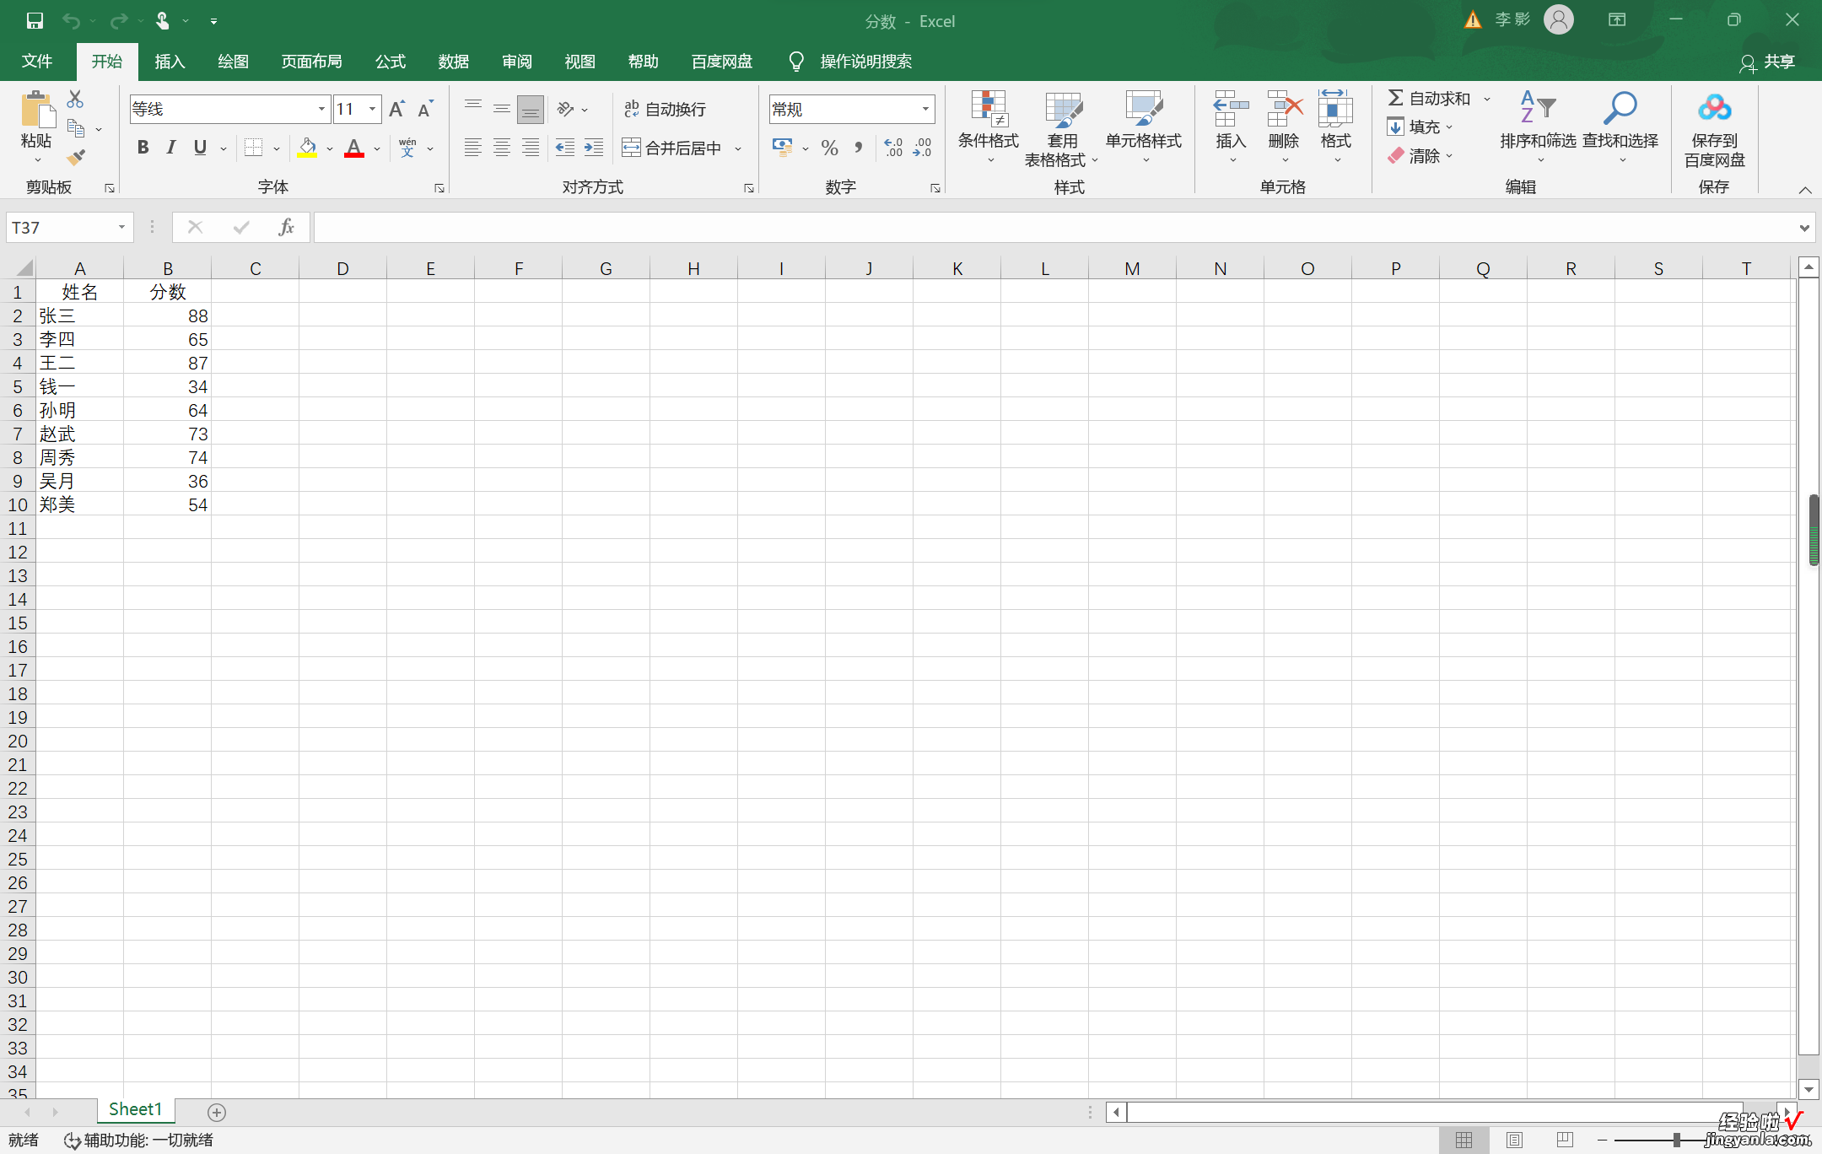Viewport: 1822px width, 1154px height.
Task: Apply comma style number format
Action: [859, 148]
